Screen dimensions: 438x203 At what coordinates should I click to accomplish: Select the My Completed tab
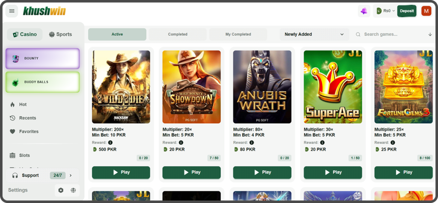(238, 34)
